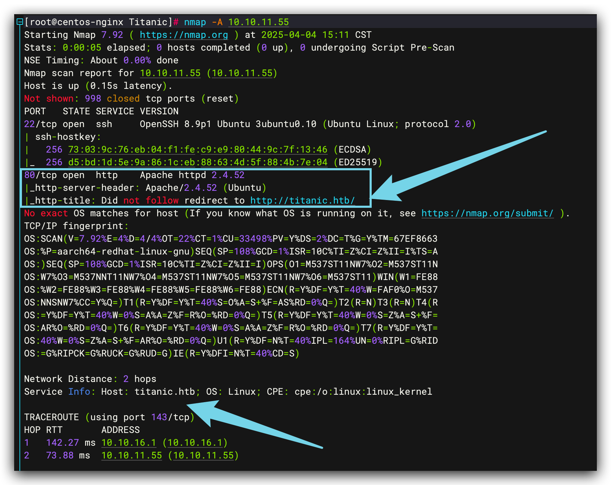This screenshot has height=485, width=611.
Task: Click the orange 'closed' word
Action: click(x=123, y=99)
